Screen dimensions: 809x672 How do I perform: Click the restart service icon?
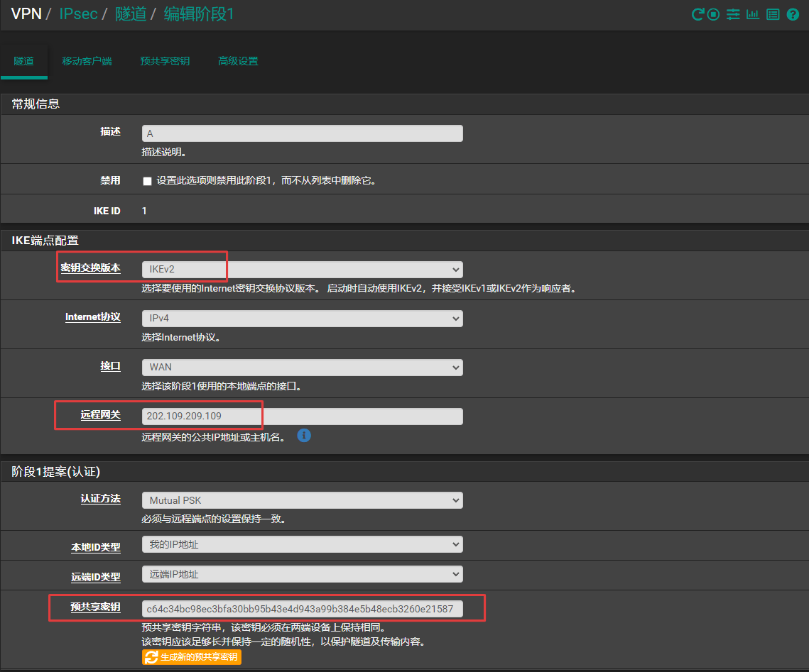coord(697,14)
